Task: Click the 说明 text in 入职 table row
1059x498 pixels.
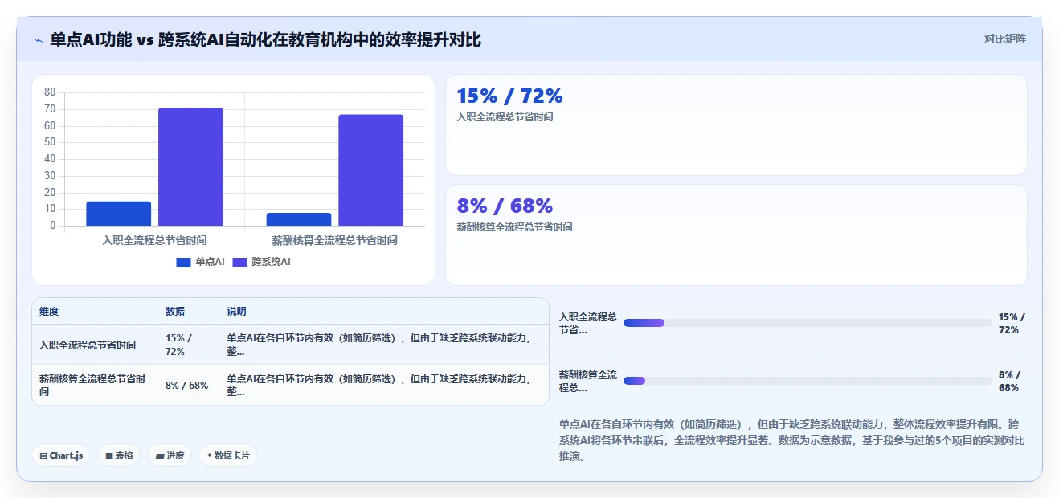Action: click(379, 345)
